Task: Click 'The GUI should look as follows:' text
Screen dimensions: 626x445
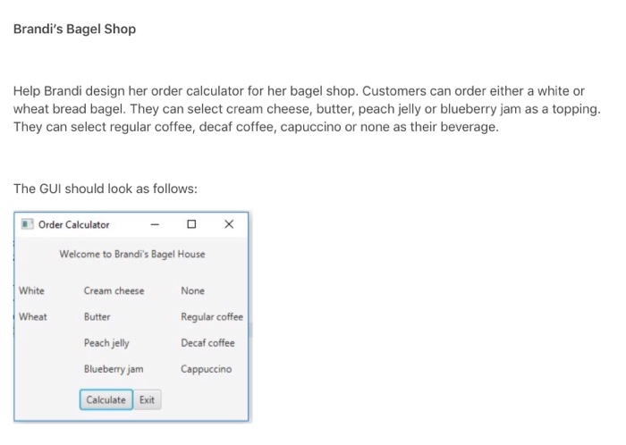Action: [106, 189]
